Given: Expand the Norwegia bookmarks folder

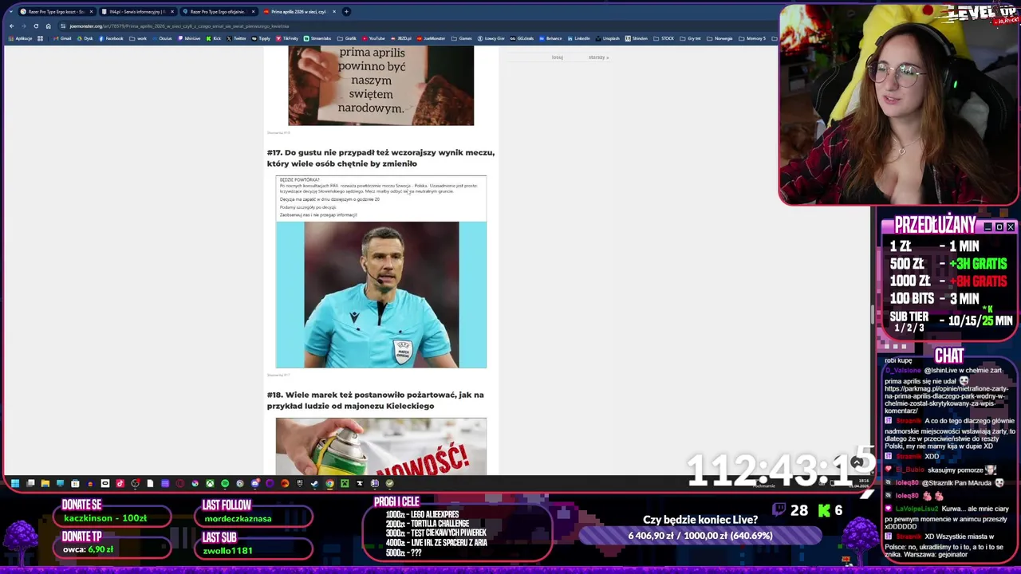Looking at the screenshot, I should (x=719, y=38).
